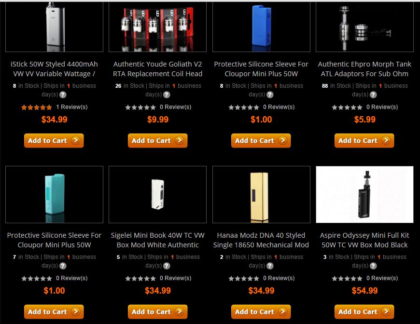
Task: Open Authentic Ehpro Morph Tank product title
Action: (x=364, y=69)
